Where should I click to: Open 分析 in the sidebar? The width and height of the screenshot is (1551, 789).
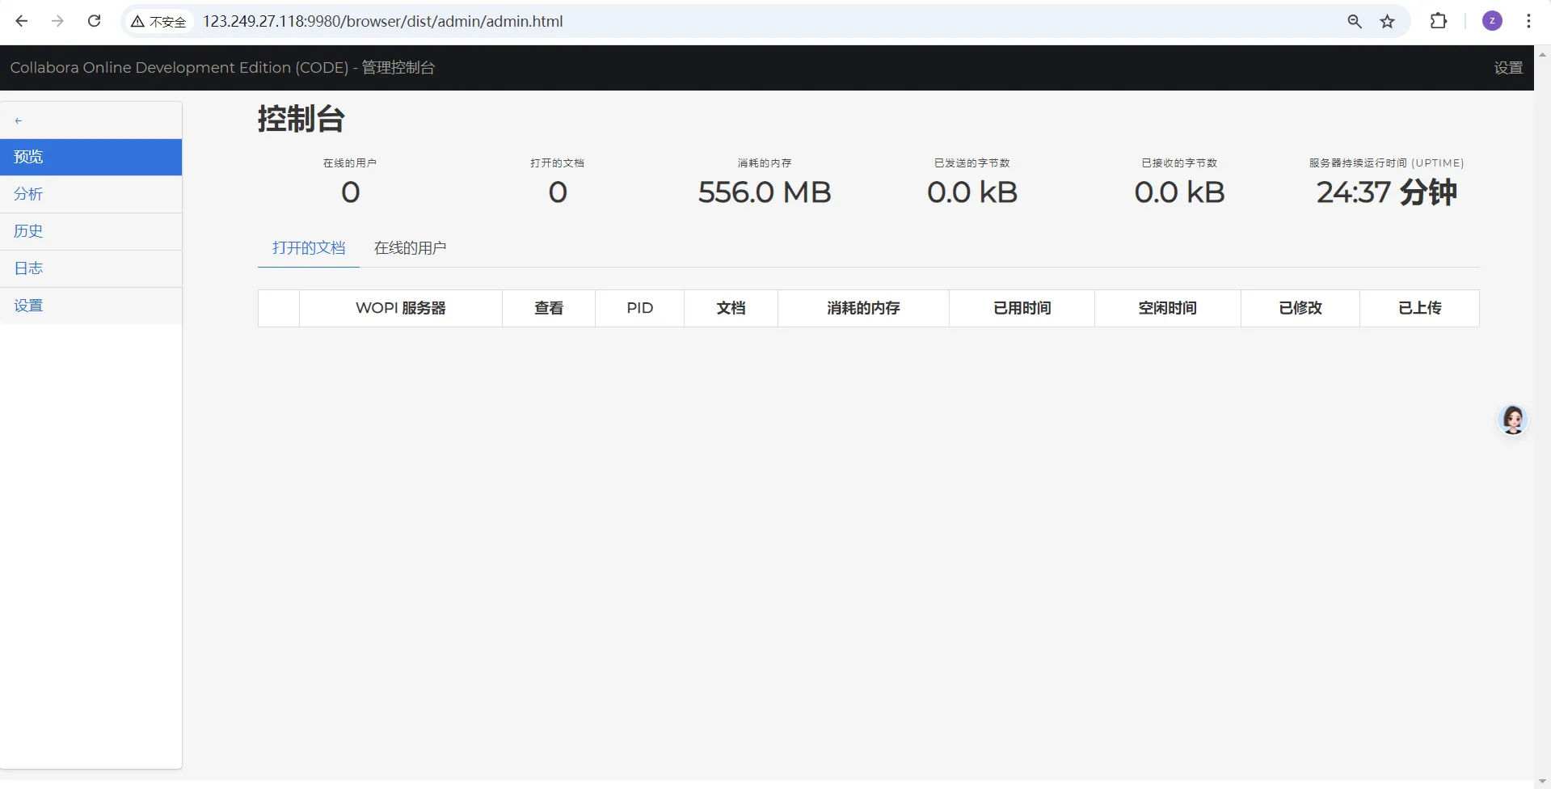tap(28, 194)
